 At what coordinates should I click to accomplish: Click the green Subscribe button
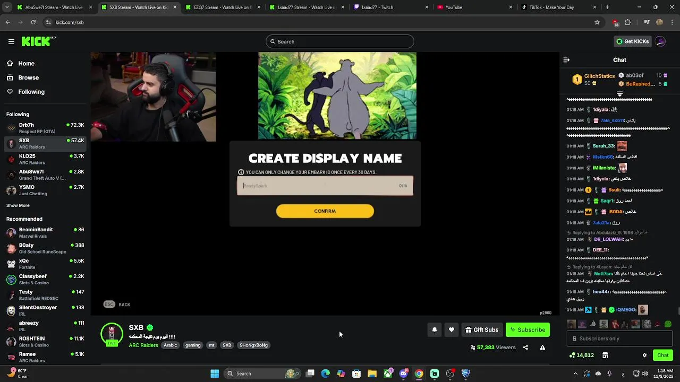[x=528, y=330]
